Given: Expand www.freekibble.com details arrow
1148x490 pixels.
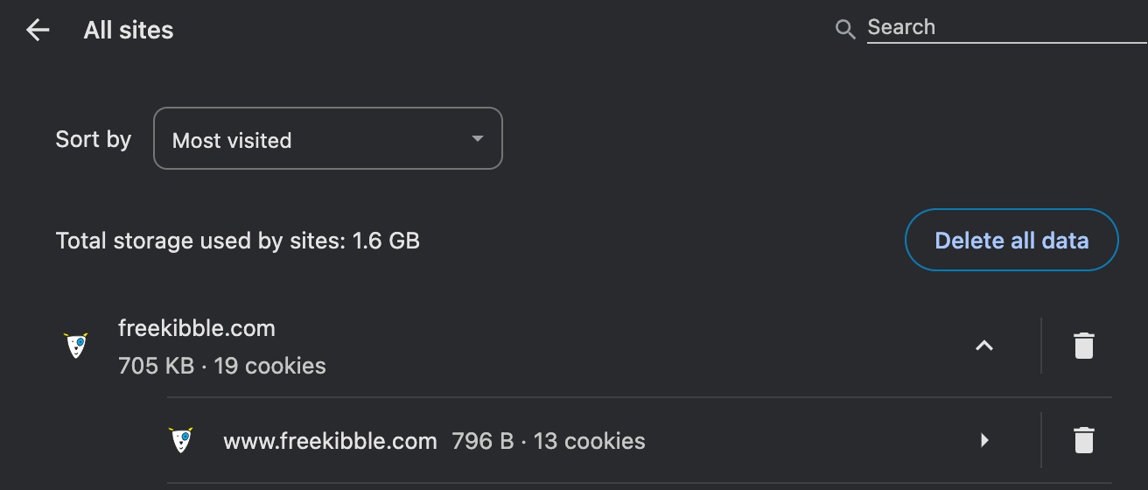Looking at the screenshot, I should (x=984, y=440).
